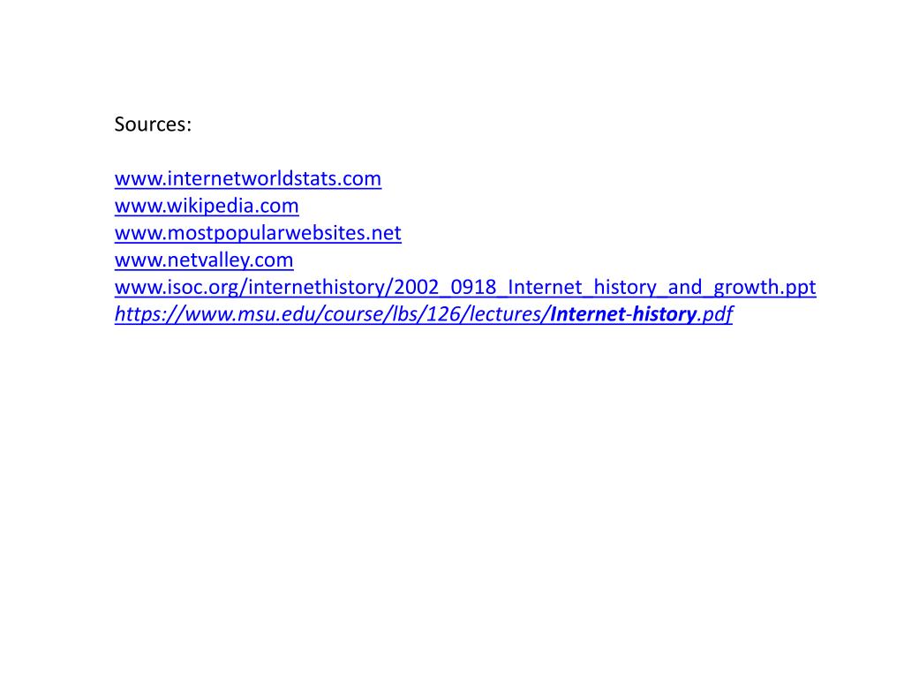Screen dimensions: 904x678
Task: Click the 'Sources:' heading text
Action: tap(153, 124)
